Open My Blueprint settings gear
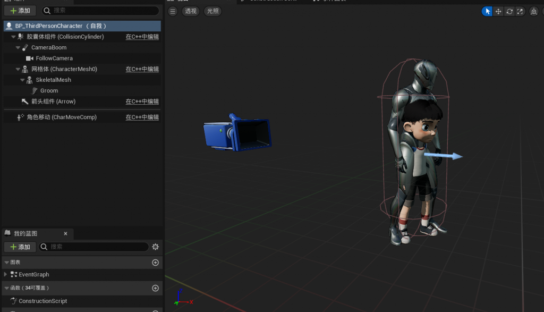Image resolution: width=544 pixels, height=312 pixels. pos(156,247)
